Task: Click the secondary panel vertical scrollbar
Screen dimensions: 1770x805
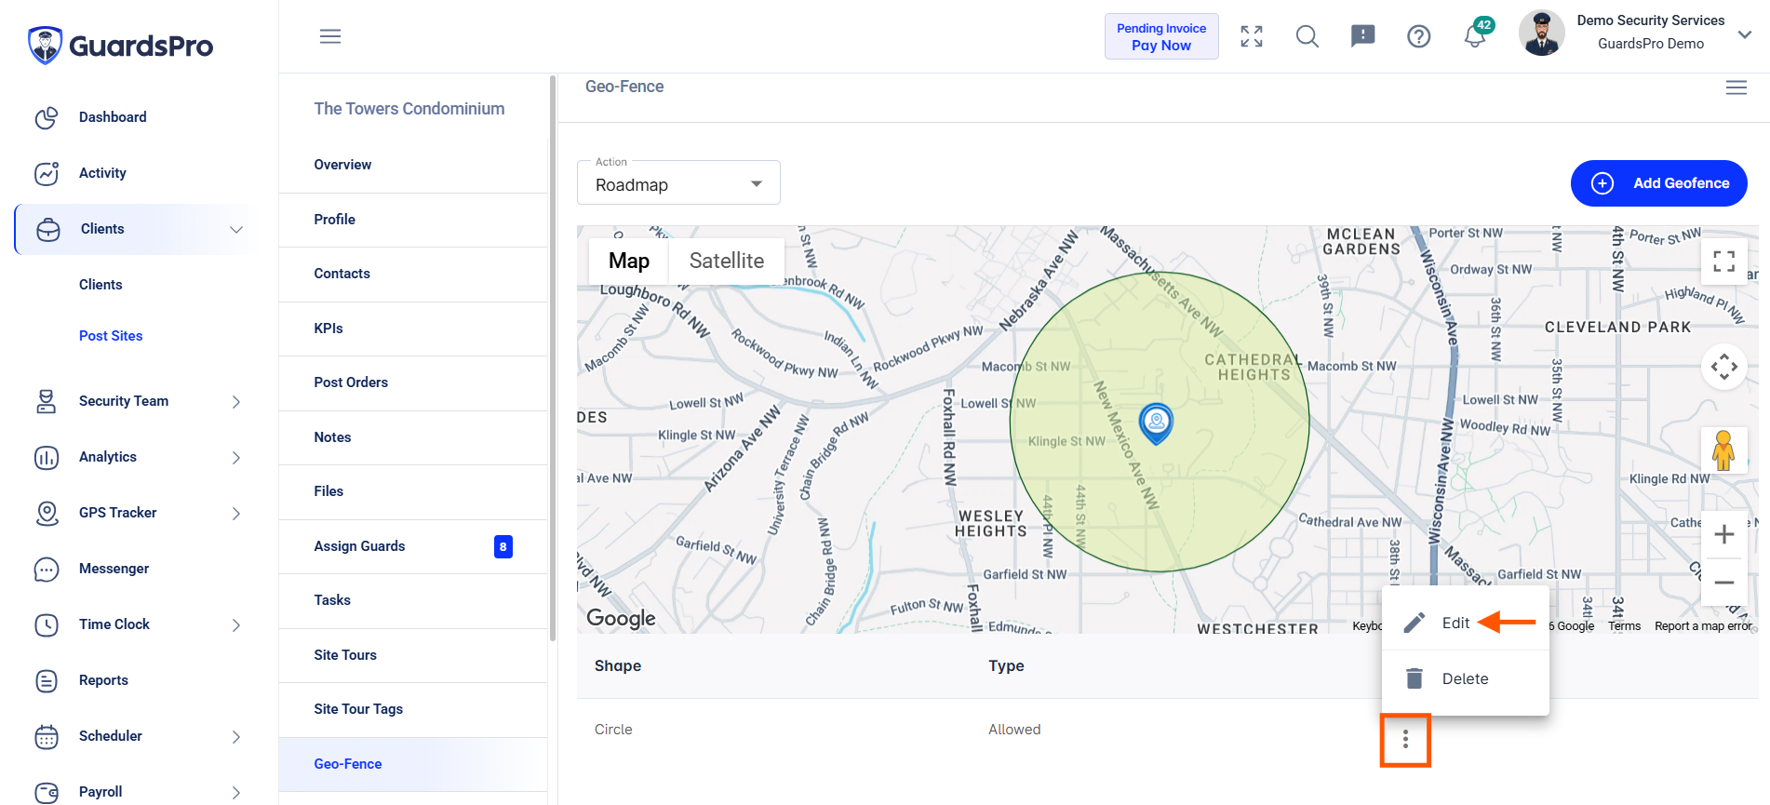Action: [553, 358]
